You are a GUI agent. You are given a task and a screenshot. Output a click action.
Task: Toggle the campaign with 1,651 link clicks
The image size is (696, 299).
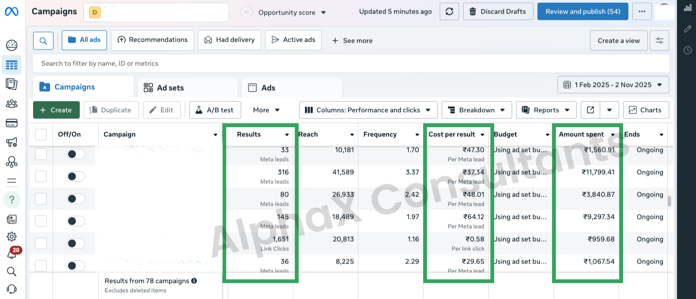(x=75, y=243)
